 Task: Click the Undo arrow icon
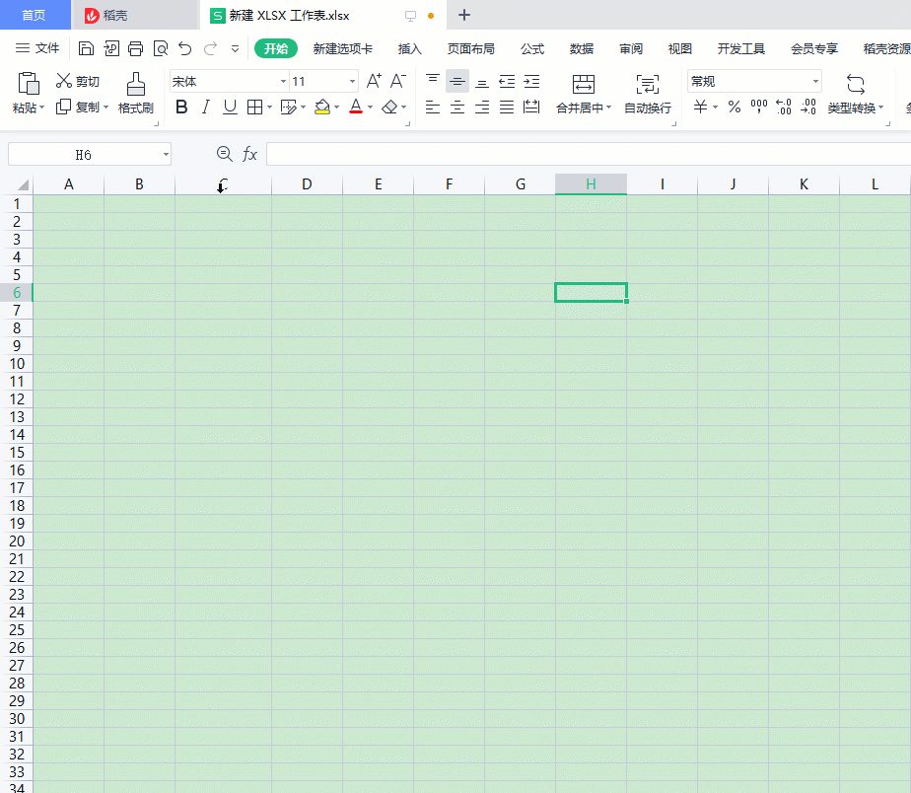(184, 48)
